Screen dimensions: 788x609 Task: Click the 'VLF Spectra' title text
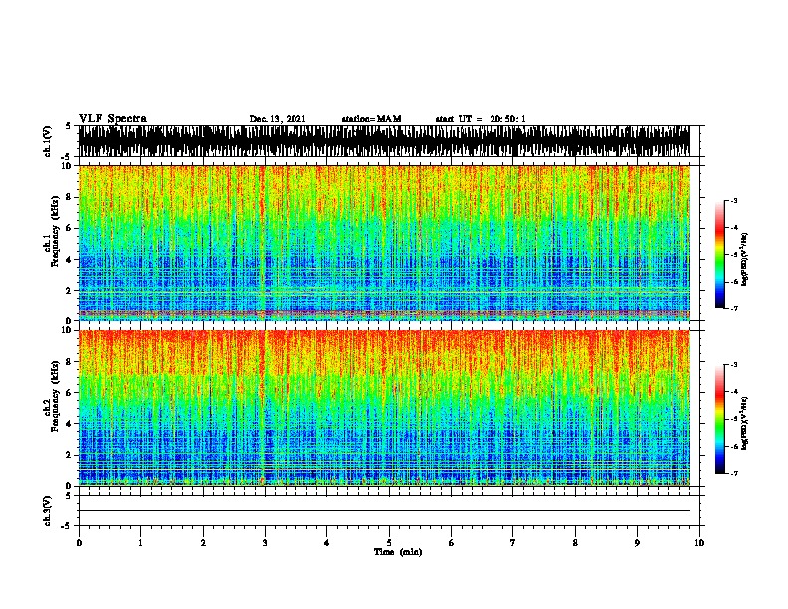tap(112, 119)
